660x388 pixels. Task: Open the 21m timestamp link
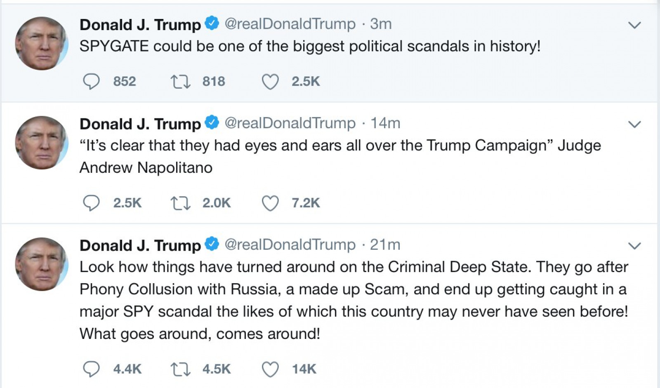[385, 245]
